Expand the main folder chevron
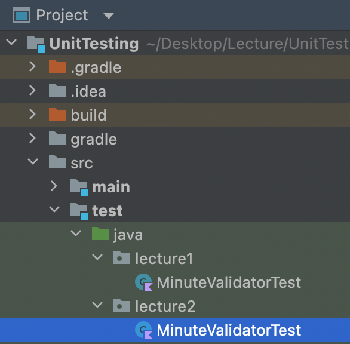Image resolution: width=350 pixels, height=344 pixels. [54, 186]
